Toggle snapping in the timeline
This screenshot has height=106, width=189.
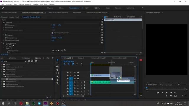[69, 64]
